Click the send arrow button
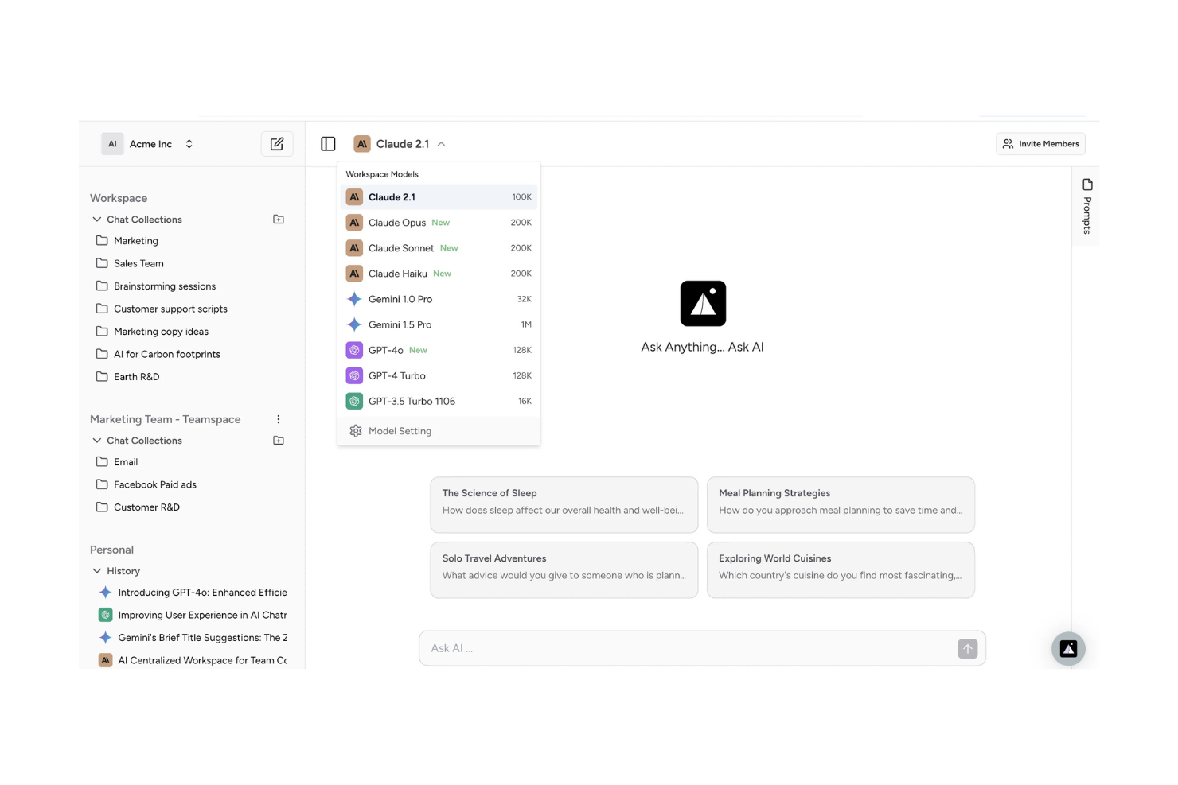 [x=967, y=648]
